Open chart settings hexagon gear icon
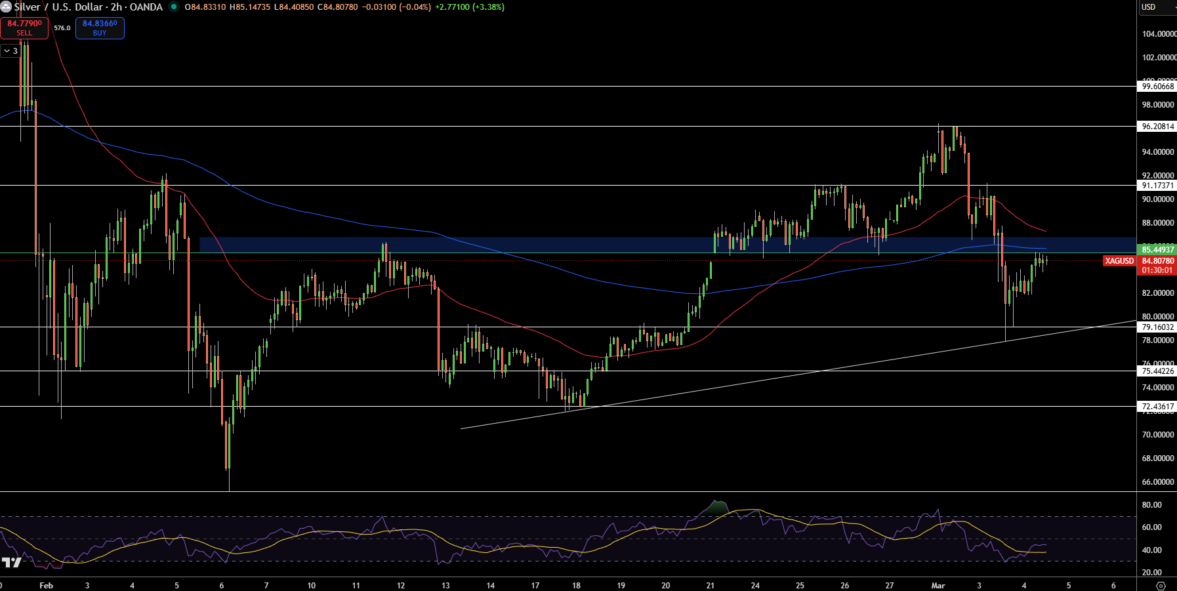 pyautogui.click(x=1161, y=586)
